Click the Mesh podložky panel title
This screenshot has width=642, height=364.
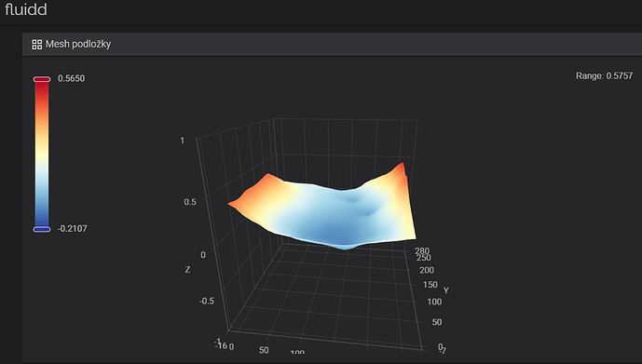click(78, 44)
